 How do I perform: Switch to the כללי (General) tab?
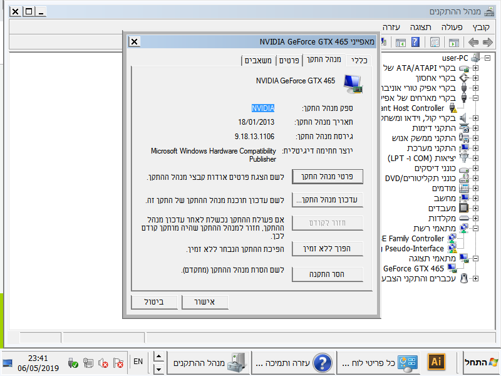[x=359, y=60]
